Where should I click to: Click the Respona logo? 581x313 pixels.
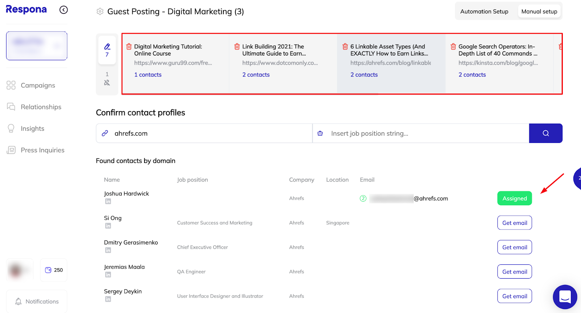pyautogui.click(x=26, y=9)
